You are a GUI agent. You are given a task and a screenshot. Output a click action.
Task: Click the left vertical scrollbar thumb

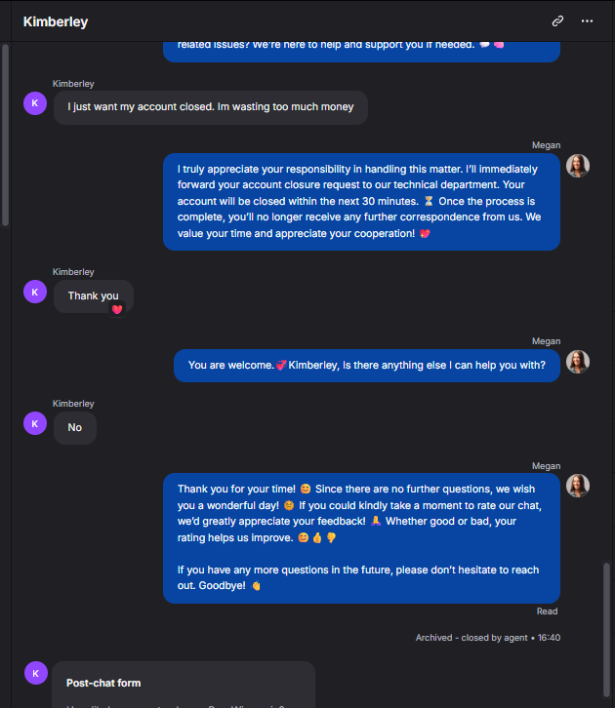(x=6, y=135)
